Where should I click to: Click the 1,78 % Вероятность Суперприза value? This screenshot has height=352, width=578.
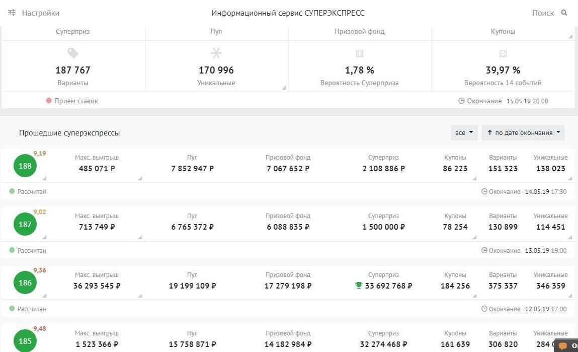pos(359,70)
